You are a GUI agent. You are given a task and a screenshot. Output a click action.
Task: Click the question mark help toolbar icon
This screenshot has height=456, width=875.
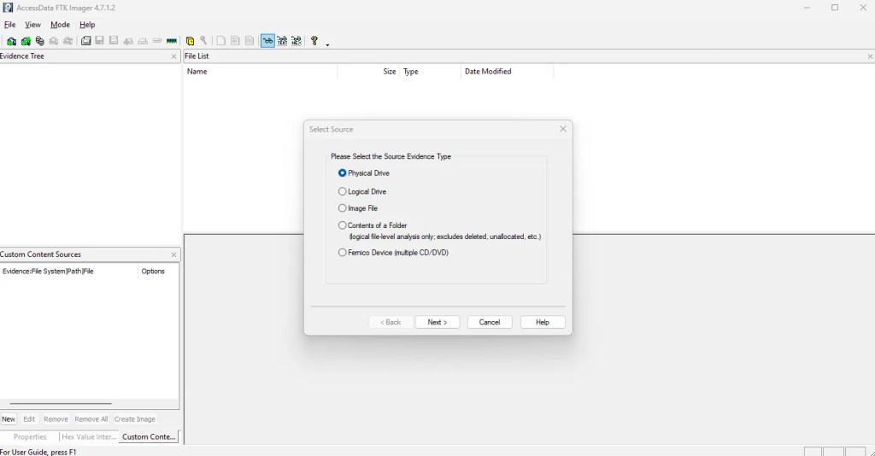click(314, 41)
